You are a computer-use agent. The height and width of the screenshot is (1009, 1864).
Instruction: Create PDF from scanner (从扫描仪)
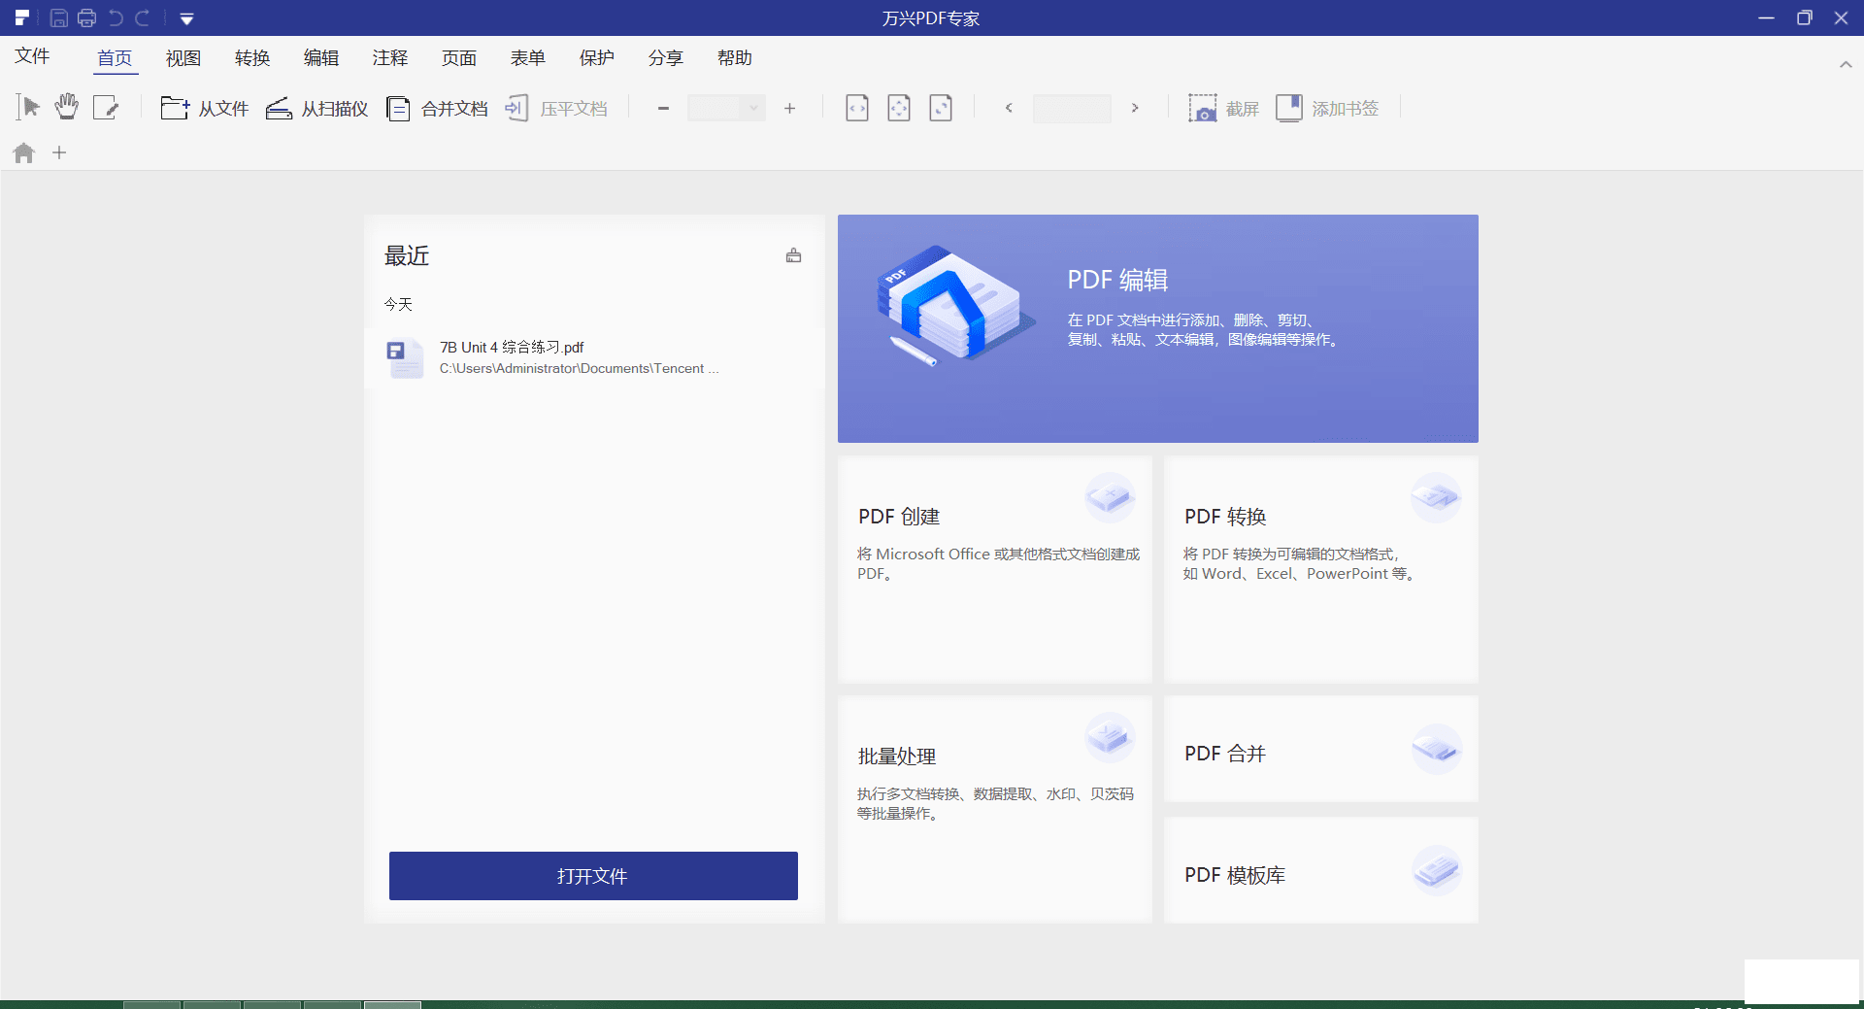317,108
